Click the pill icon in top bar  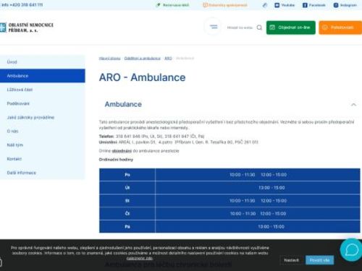click(265, 5)
